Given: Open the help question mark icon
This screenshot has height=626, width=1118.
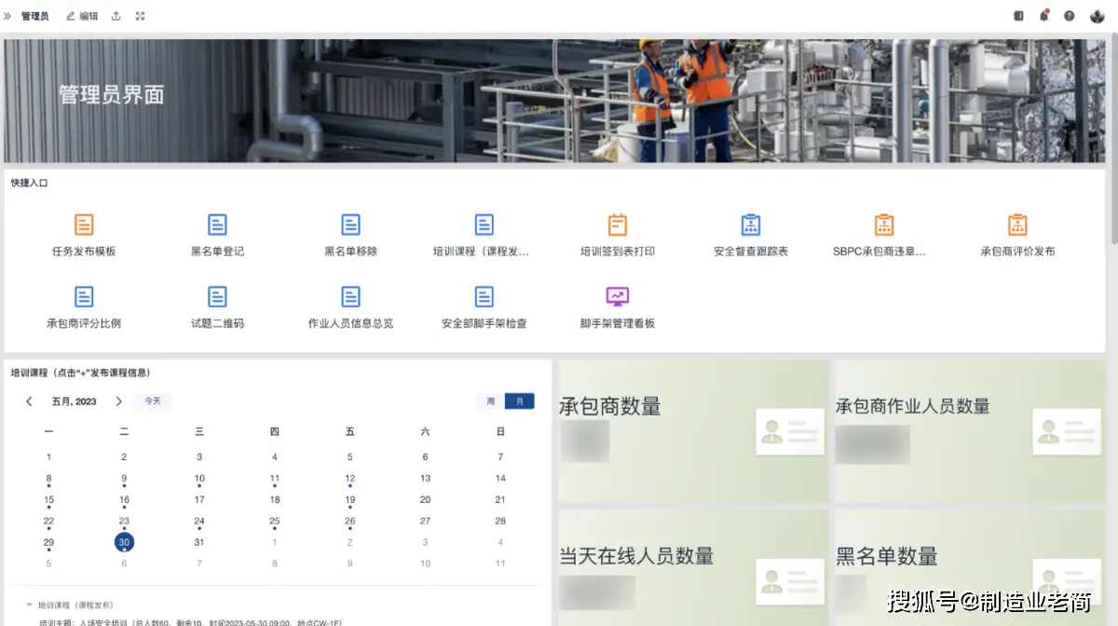Looking at the screenshot, I should [1069, 16].
